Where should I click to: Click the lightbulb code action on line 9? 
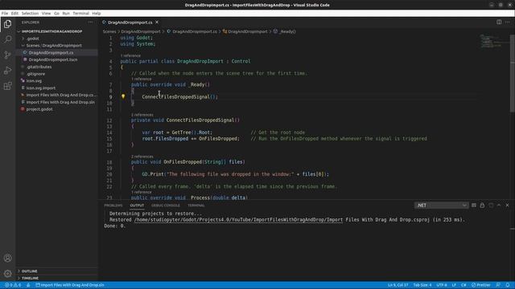(x=123, y=96)
